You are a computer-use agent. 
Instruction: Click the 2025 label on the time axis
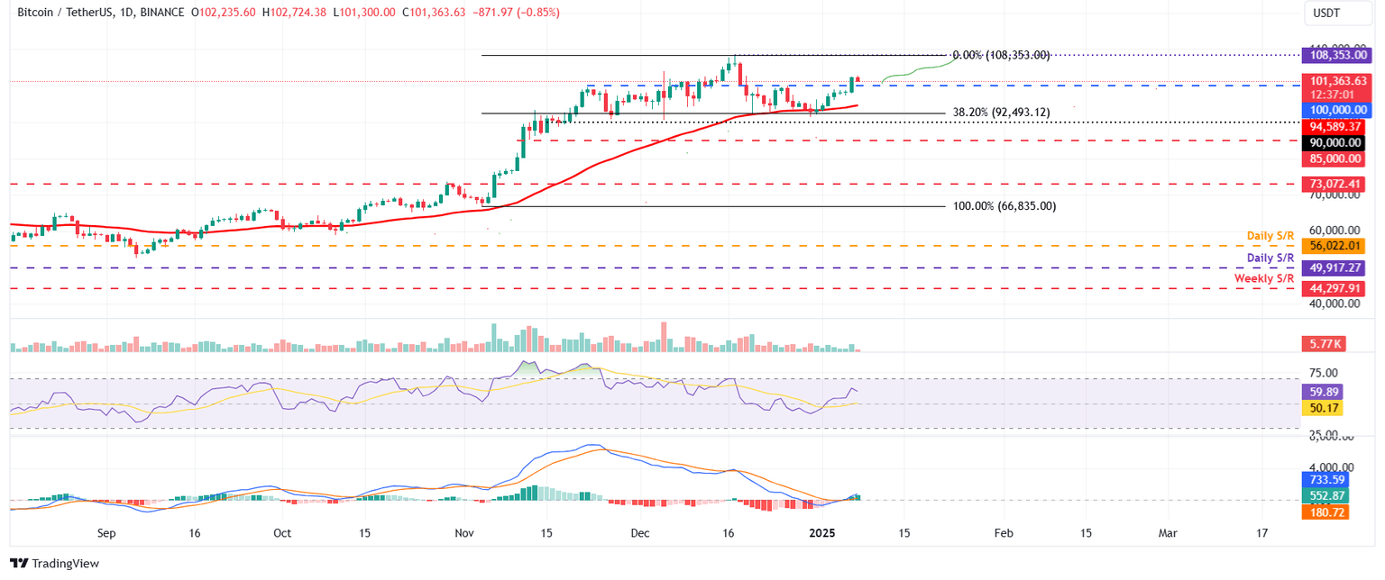tap(821, 533)
